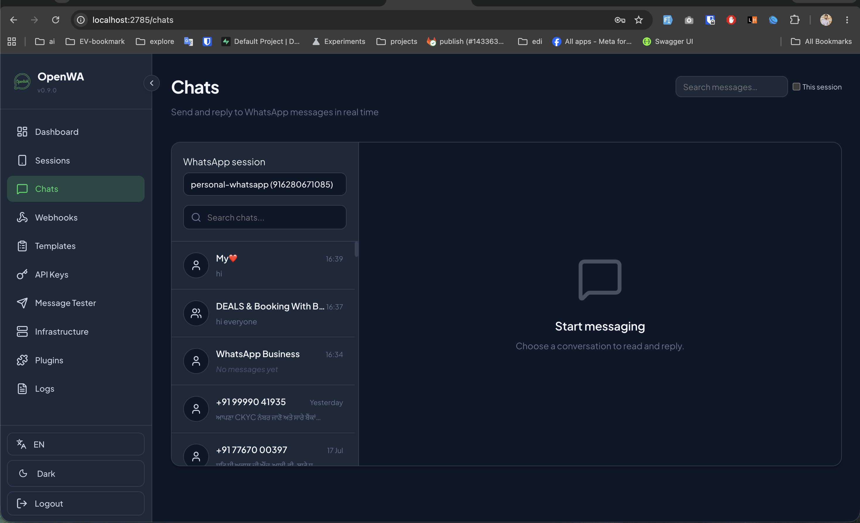Click the blue shield lock extension icon

pyautogui.click(x=710, y=20)
